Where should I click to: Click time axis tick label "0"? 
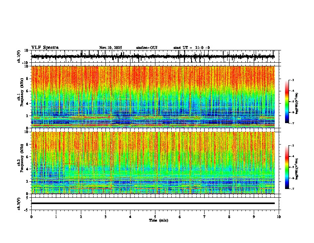pos(31,217)
